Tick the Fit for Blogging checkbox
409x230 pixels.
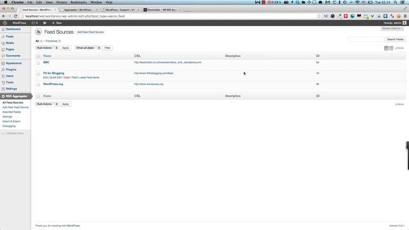click(38, 74)
